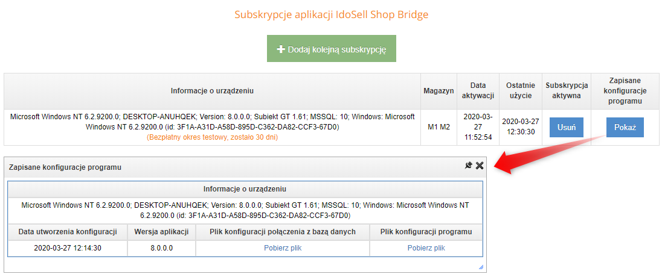The width and height of the screenshot is (662, 277).
Task: Select the M1 M2 warehouse cell
Action: click(x=439, y=127)
